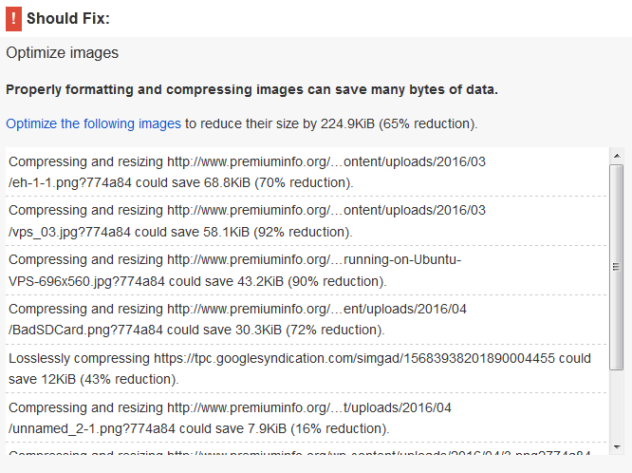Select the vps_03.jpg image entry
The height and width of the screenshot is (473, 632).
tap(307, 220)
